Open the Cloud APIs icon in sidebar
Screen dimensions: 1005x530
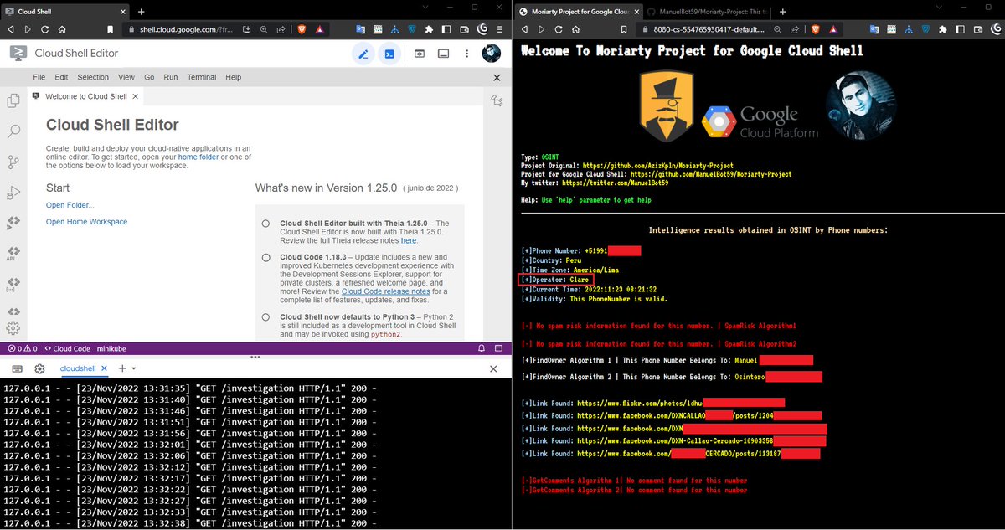click(12, 254)
